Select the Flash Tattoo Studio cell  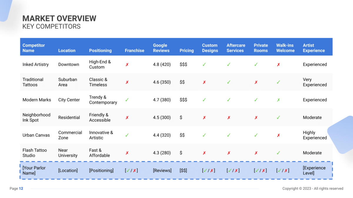pos(35,153)
